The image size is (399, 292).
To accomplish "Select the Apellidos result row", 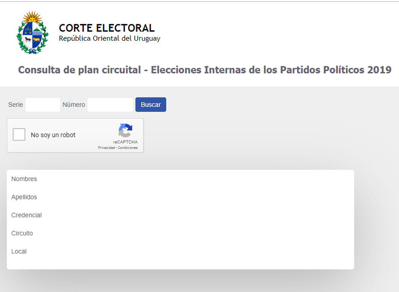I will [181, 197].
